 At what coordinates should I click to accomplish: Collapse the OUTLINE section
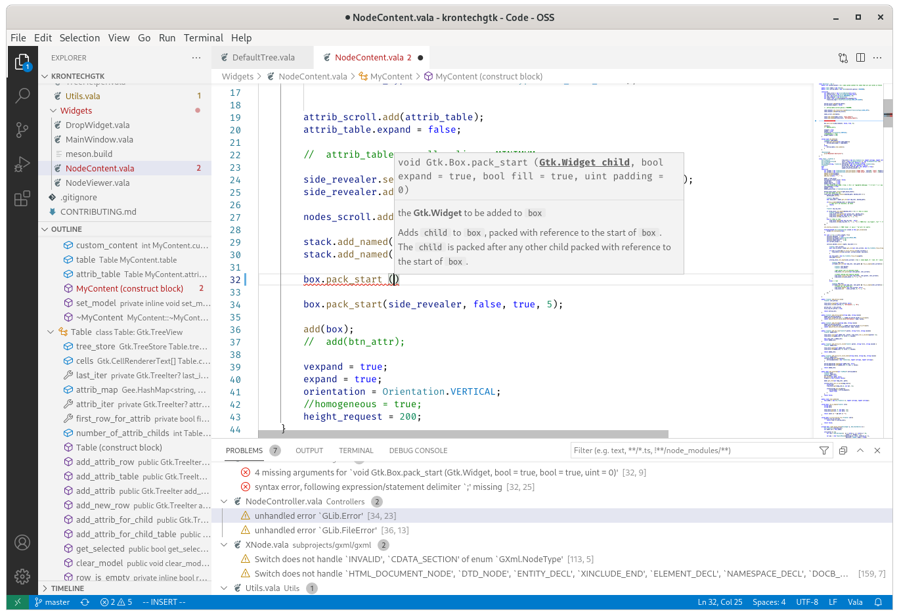coord(125,229)
